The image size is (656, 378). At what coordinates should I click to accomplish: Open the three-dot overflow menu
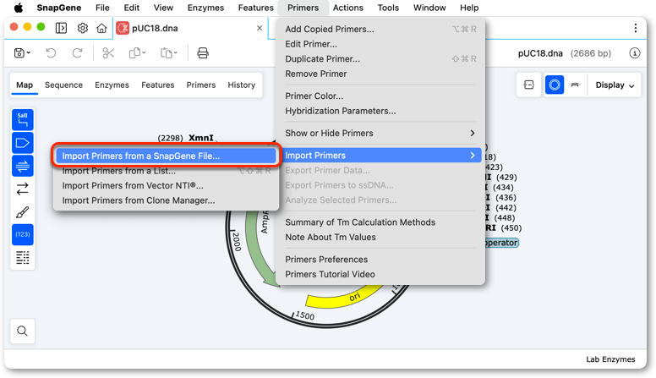(635, 28)
